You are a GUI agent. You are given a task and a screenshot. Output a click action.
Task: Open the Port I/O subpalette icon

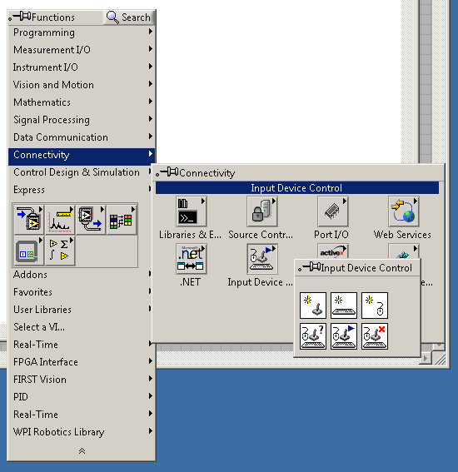(x=333, y=211)
